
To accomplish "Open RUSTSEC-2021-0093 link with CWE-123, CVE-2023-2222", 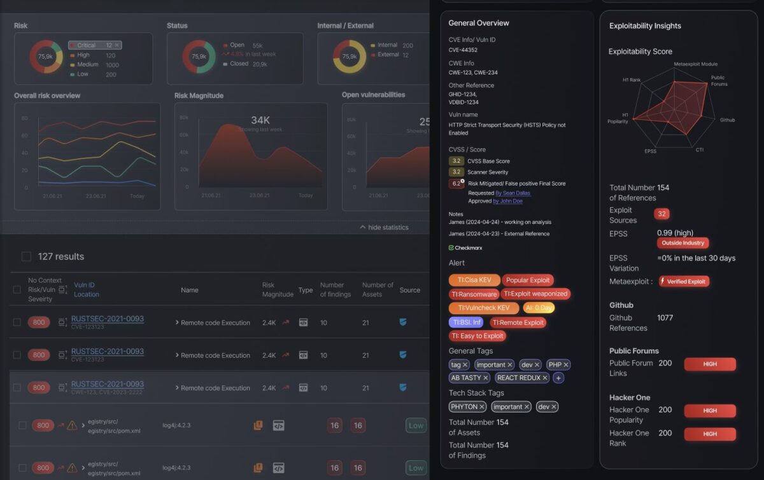I will (108, 384).
